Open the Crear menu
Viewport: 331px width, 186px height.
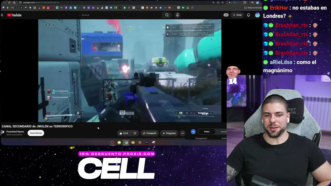(237, 15)
